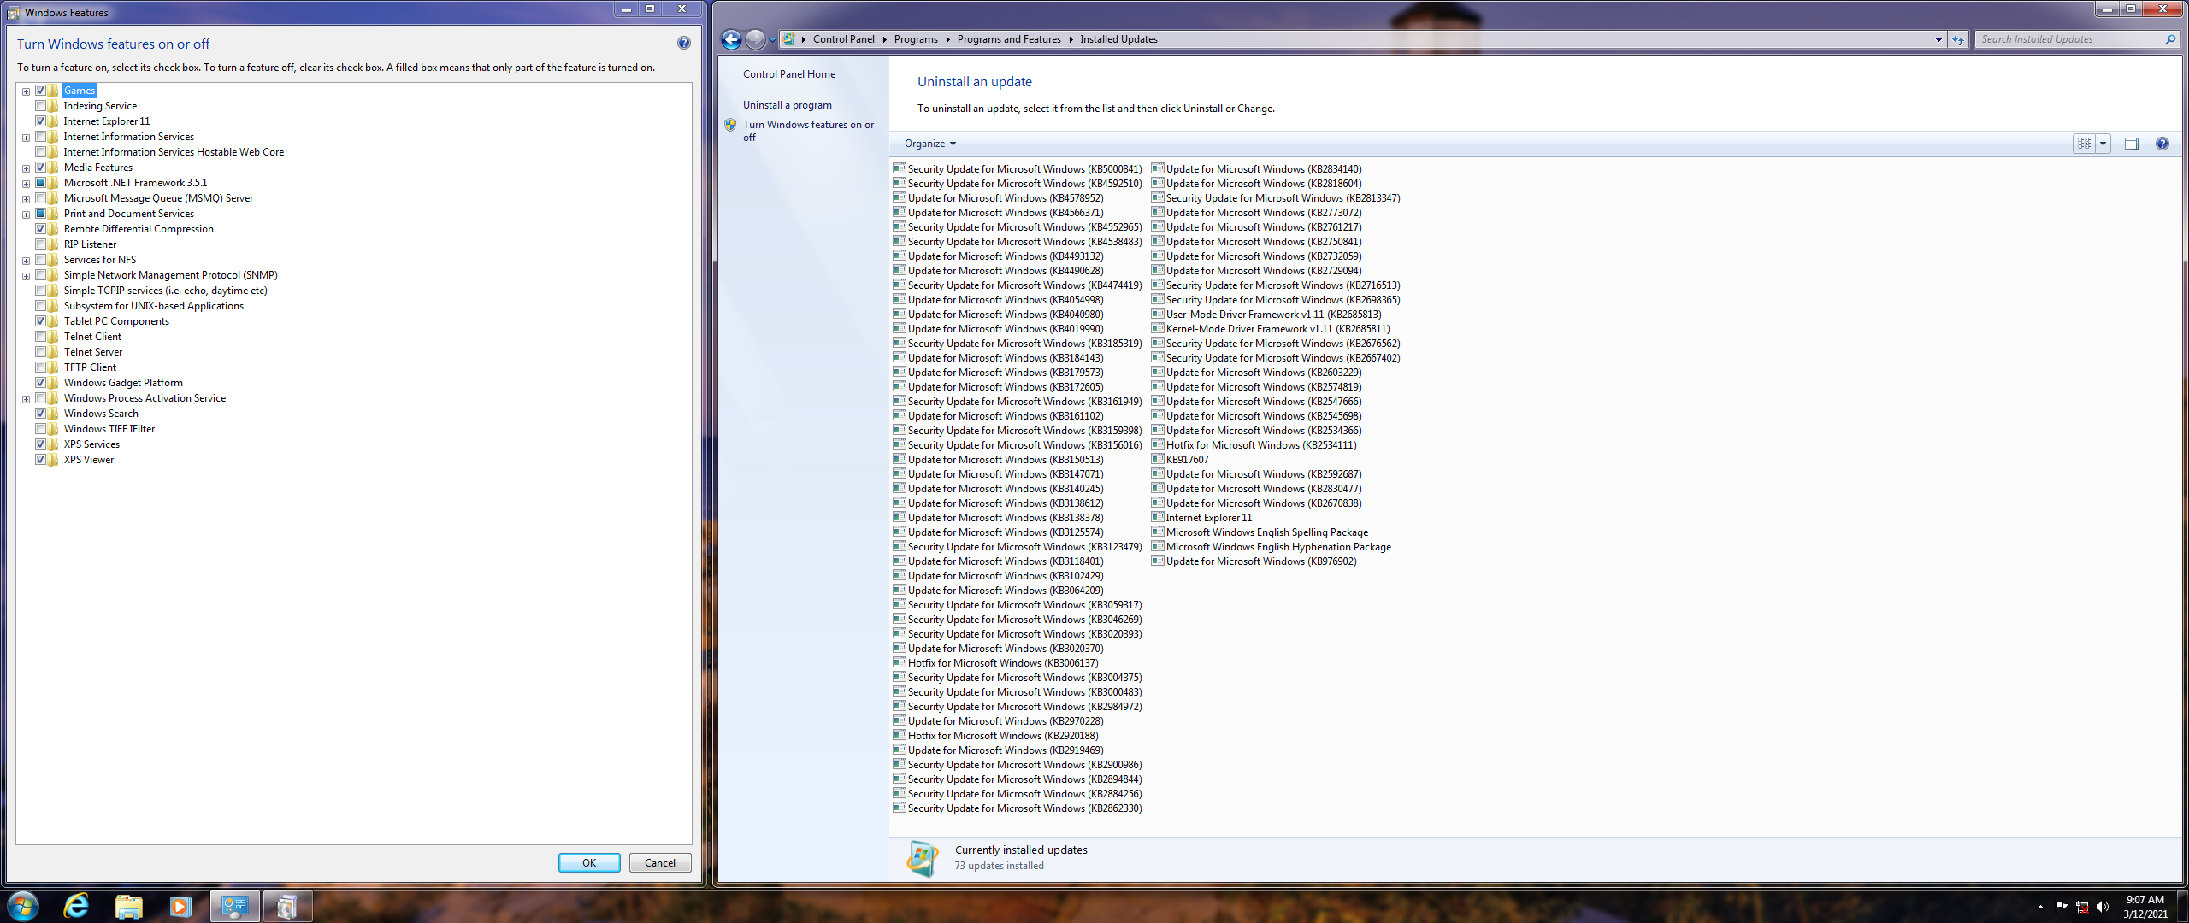This screenshot has height=923, width=2189.
Task: Expand Microsoft .NET Framework 3.5.1 node
Action: pyautogui.click(x=26, y=184)
